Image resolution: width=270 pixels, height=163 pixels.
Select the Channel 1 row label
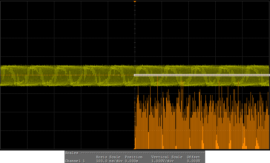[75, 161]
